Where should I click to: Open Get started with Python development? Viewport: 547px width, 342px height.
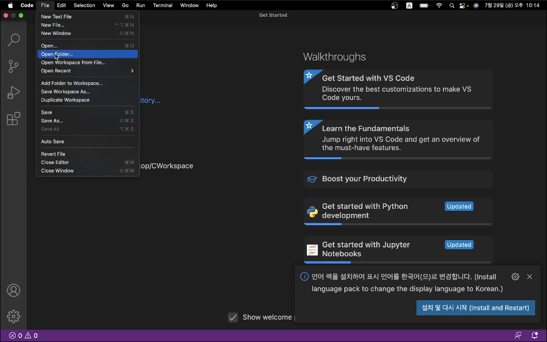(x=398, y=211)
